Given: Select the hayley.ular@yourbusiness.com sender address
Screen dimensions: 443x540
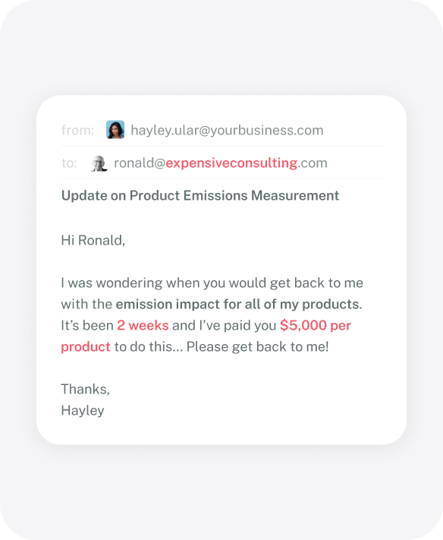Looking at the screenshot, I should tap(227, 131).
